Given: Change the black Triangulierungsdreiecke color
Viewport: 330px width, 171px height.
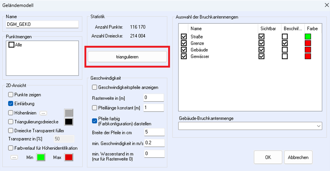Looking at the screenshot, I should (69, 122).
